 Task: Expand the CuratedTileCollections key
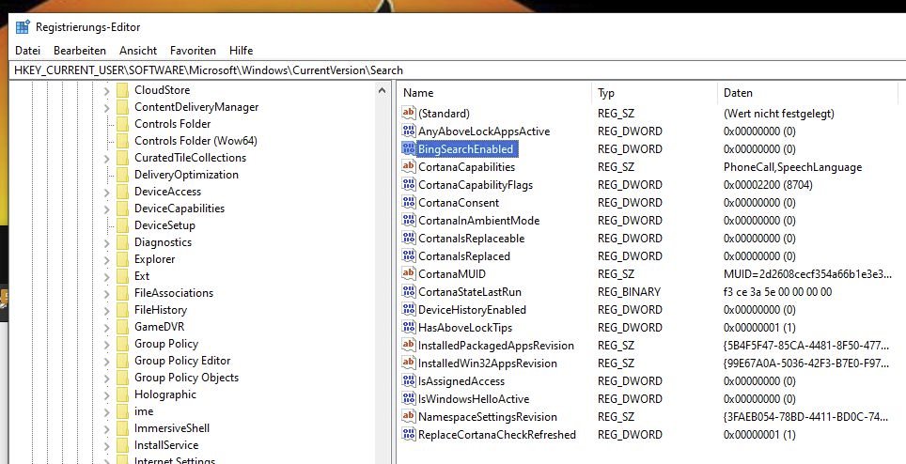pos(106,158)
